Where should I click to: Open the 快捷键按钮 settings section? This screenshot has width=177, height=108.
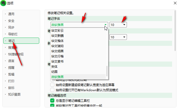click(x=16, y=54)
